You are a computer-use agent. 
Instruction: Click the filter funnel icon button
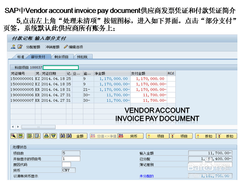53,136
